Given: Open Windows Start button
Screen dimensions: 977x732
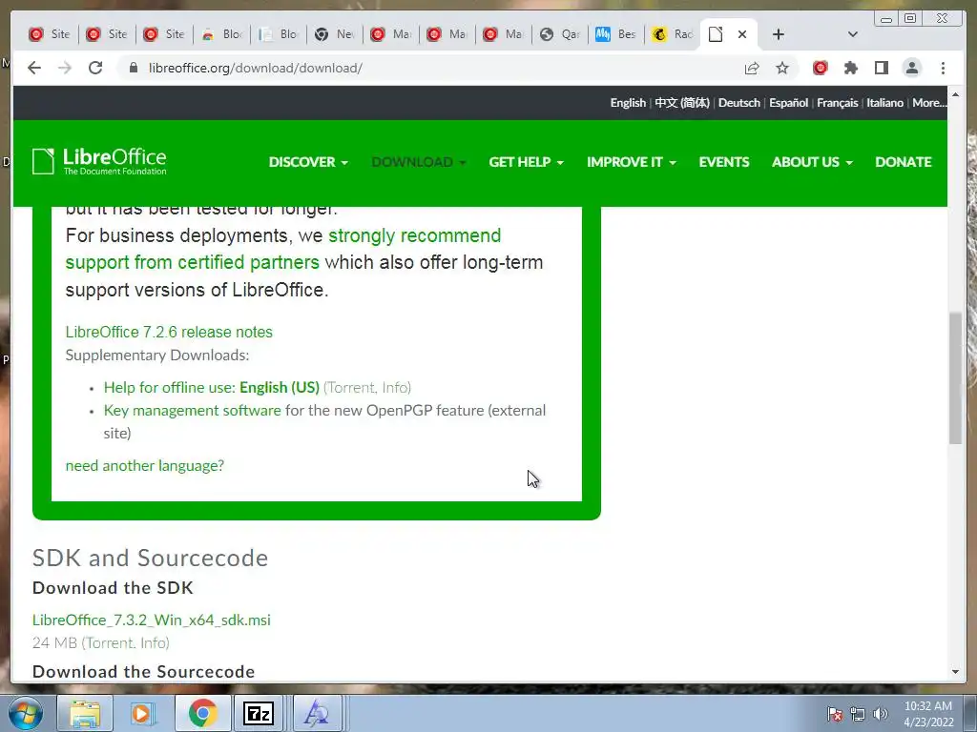Looking at the screenshot, I should (x=26, y=713).
